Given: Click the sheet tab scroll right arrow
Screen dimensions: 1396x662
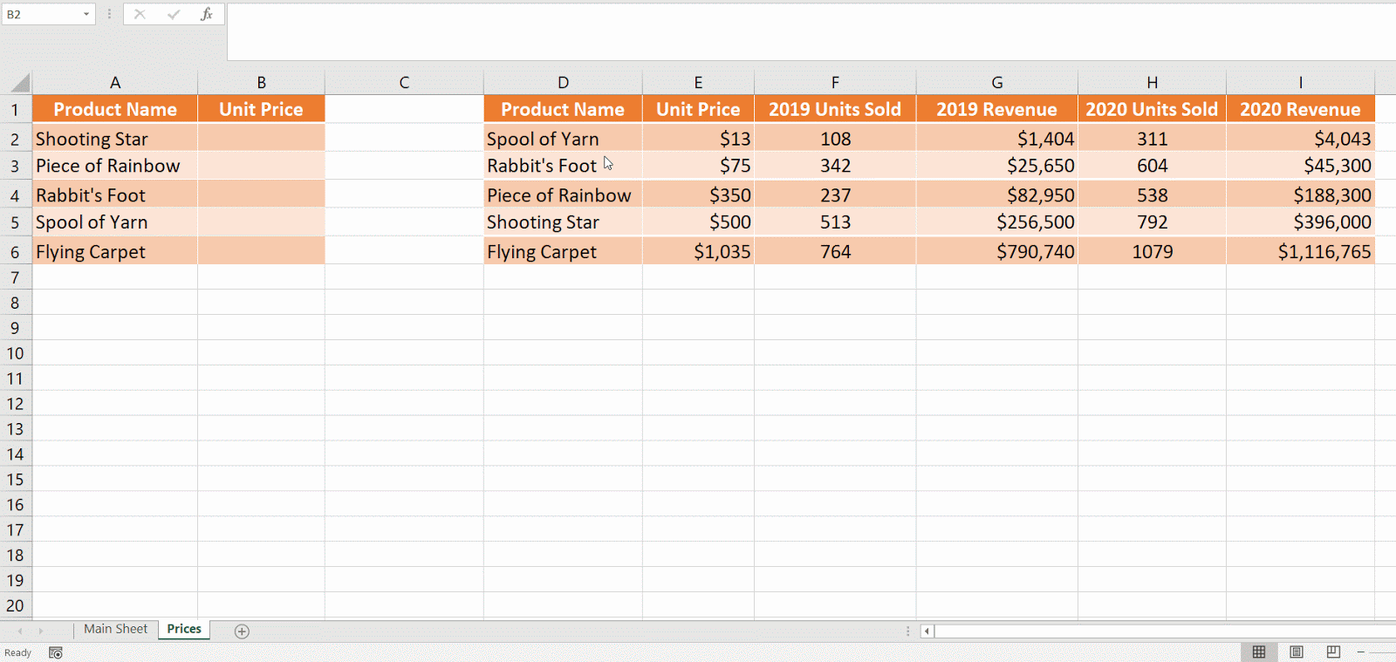Looking at the screenshot, I should (x=41, y=631).
